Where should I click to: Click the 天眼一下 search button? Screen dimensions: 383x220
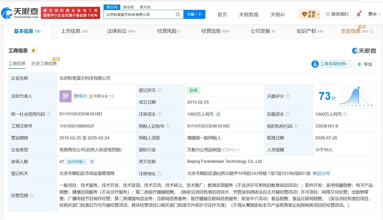[194, 14]
